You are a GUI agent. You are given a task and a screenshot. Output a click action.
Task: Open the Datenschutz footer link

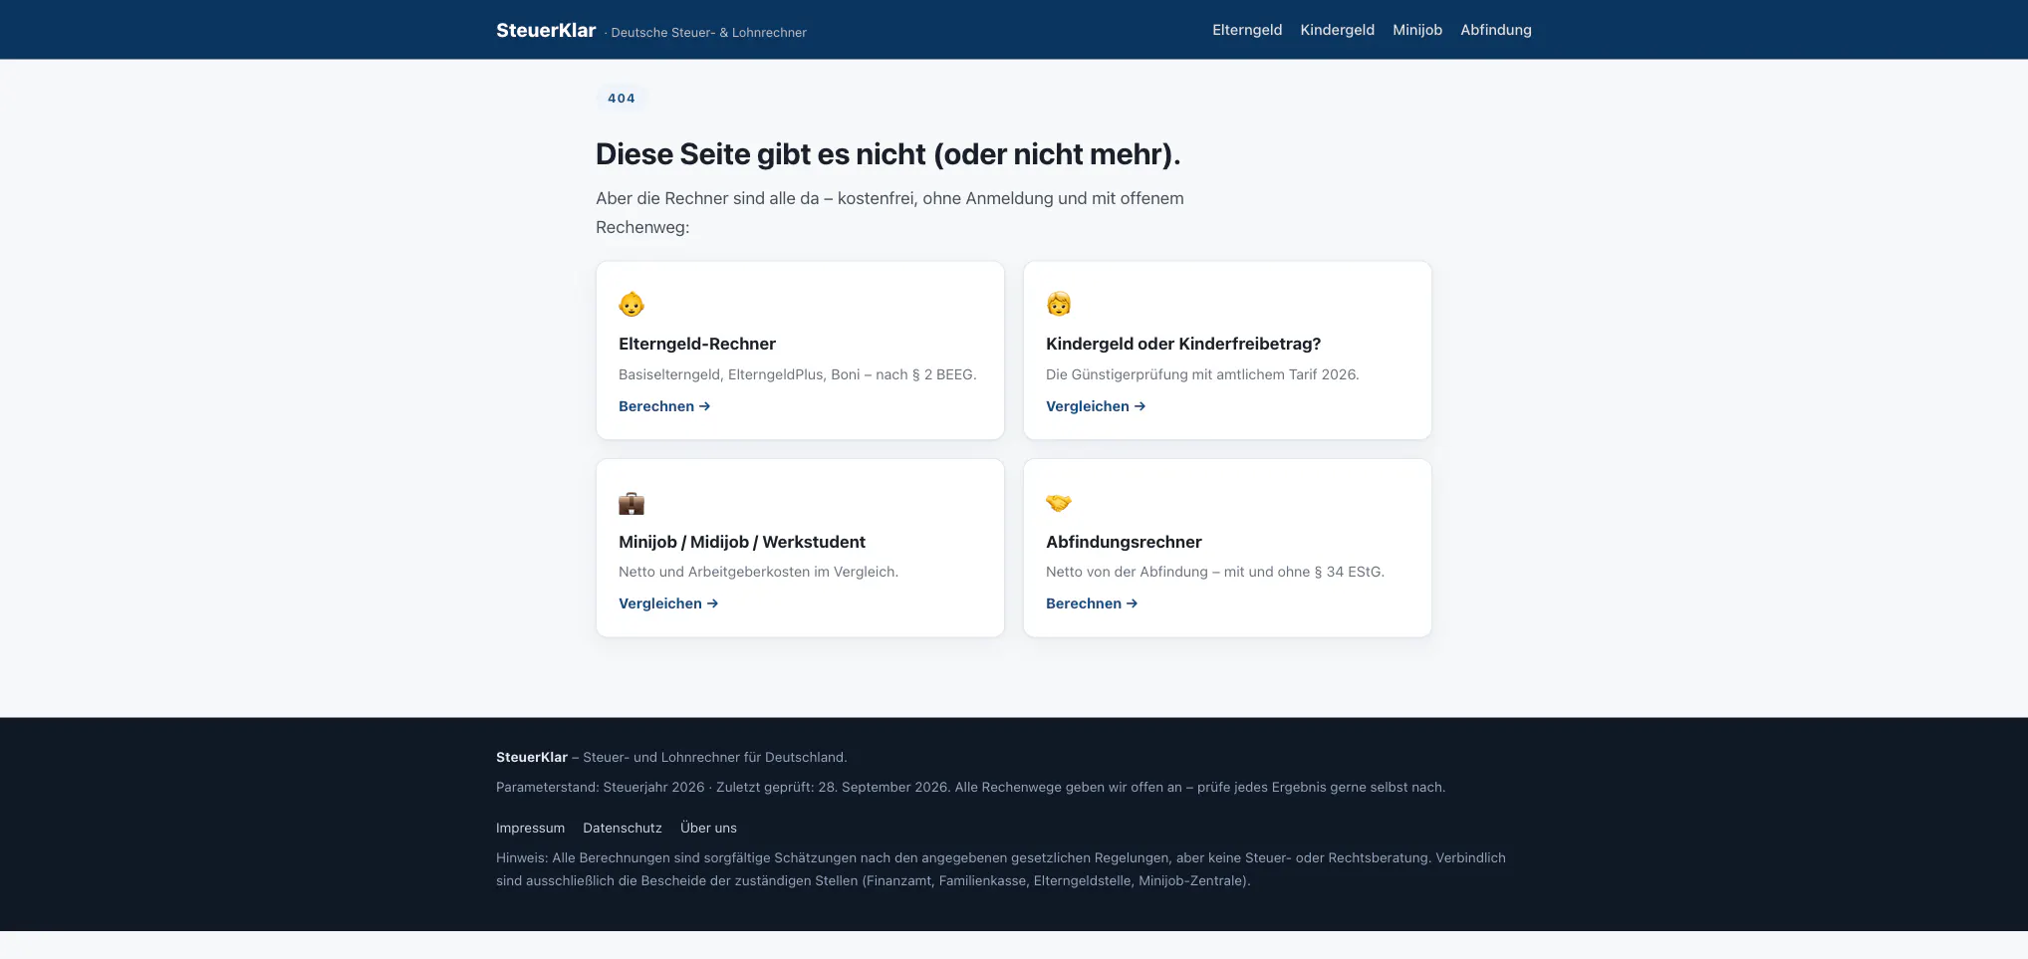click(623, 828)
